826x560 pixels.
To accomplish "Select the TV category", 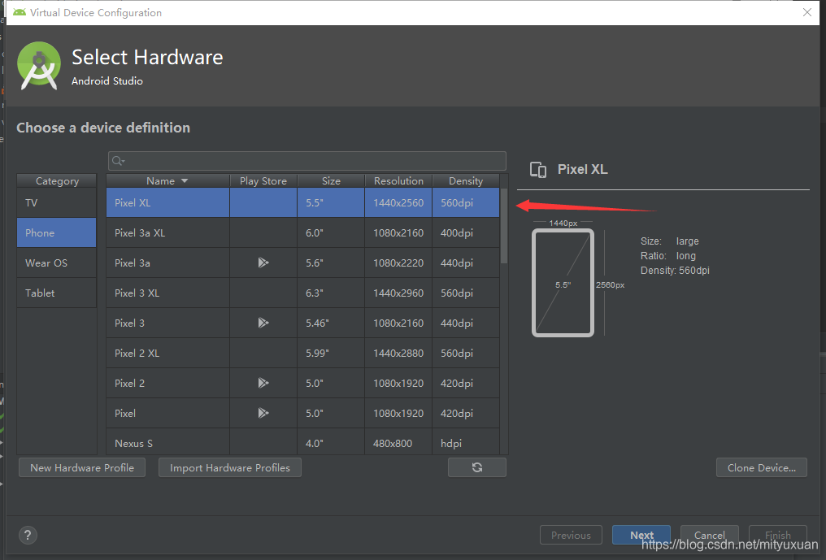I will point(56,203).
